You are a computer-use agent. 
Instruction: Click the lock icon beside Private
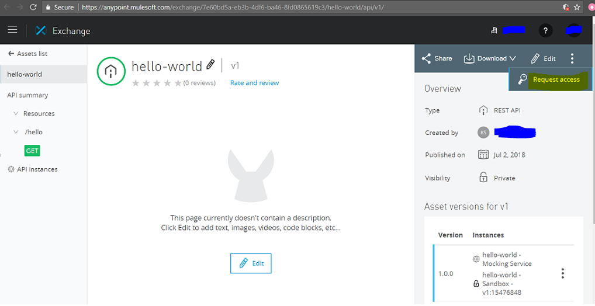coord(483,177)
